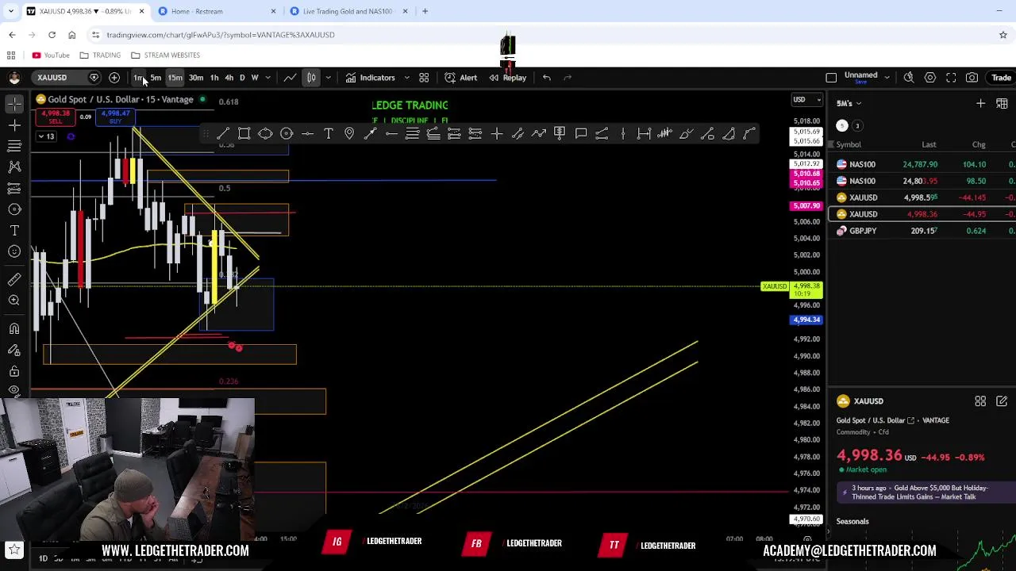Viewport: 1016px width, 571px height.
Task: Click the blue BUY 4,998.47 button
Action: click(x=116, y=117)
